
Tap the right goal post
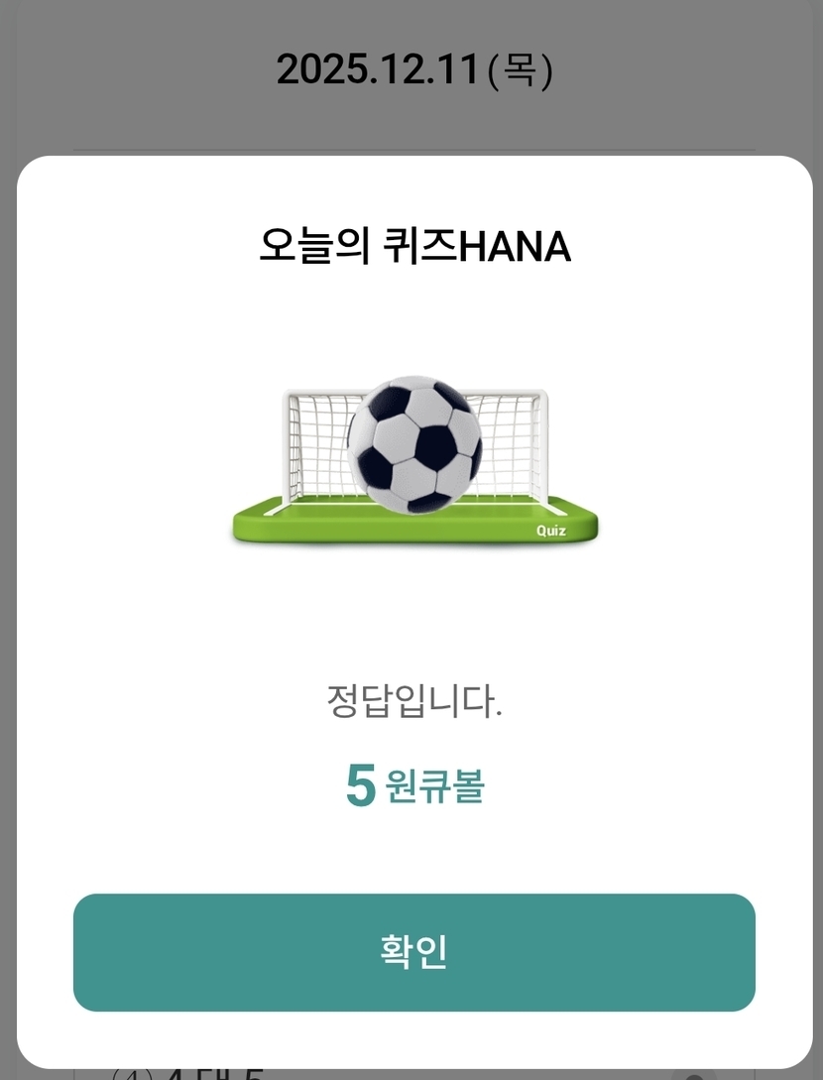pyautogui.click(x=541, y=446)
